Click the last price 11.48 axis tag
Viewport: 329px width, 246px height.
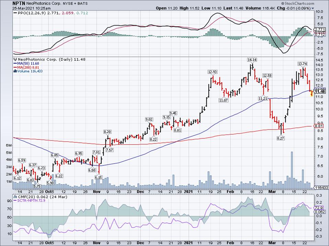coord(320,91)
